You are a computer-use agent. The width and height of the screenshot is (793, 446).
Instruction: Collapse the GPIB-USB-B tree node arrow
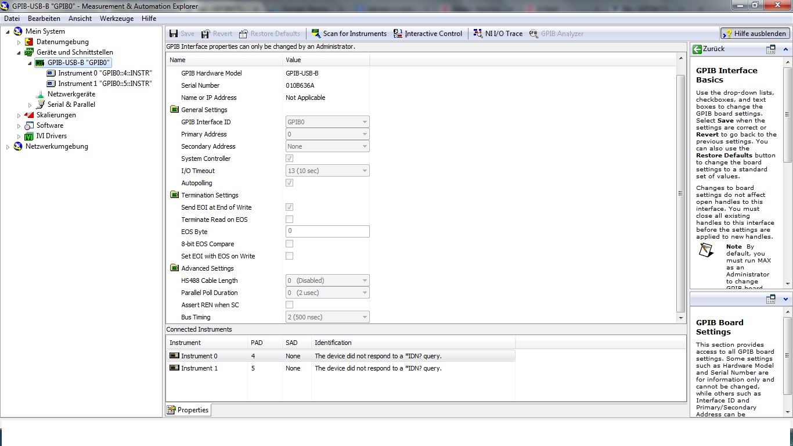(30, 63)
